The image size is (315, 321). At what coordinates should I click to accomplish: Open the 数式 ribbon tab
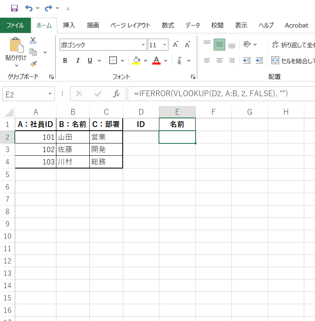(168, 25)
